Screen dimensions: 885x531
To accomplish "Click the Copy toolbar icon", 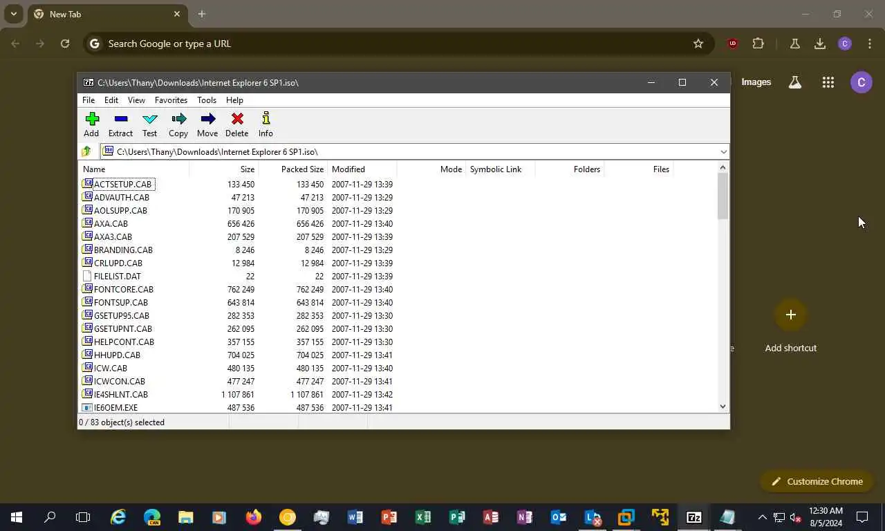I will tap(178, 125).
